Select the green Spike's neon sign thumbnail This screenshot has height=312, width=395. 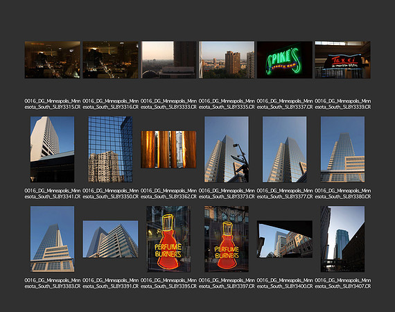285,60
